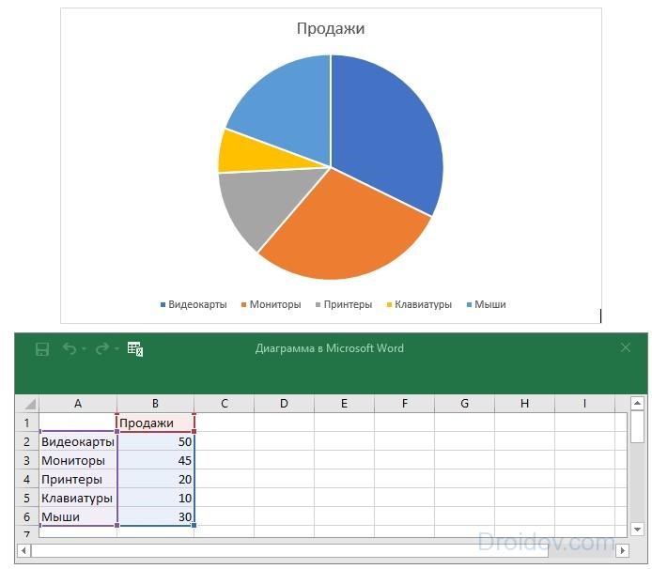Viewport: 652px width, 569px height.
Task: Select cell with value 45
Action: pos(156,460)
